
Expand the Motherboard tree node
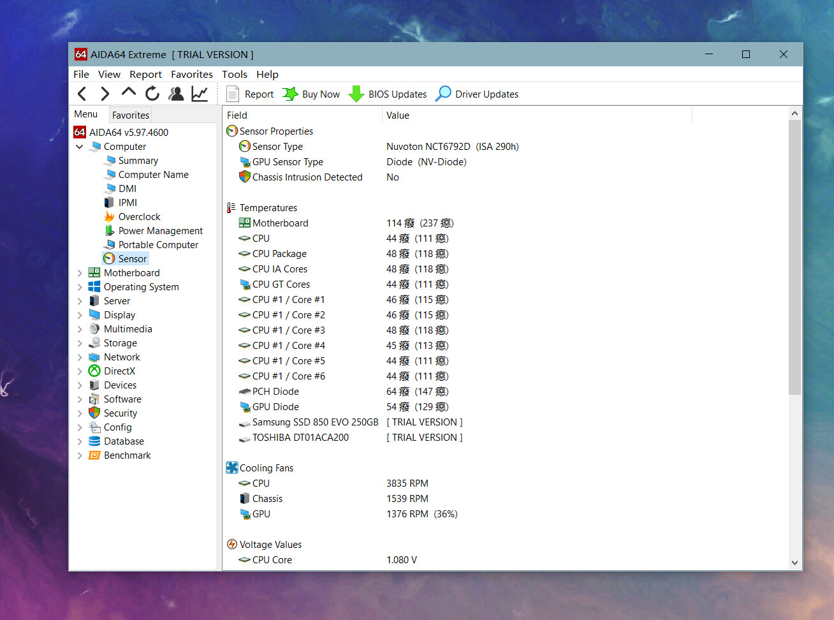pyautogui.click(x=80, y=273)
